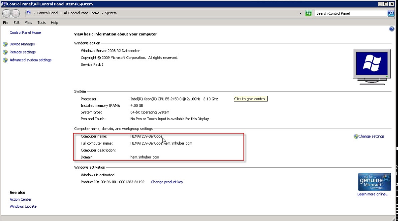Click Windows is activated text
The image size is (398, 221).
coord(97,175)
